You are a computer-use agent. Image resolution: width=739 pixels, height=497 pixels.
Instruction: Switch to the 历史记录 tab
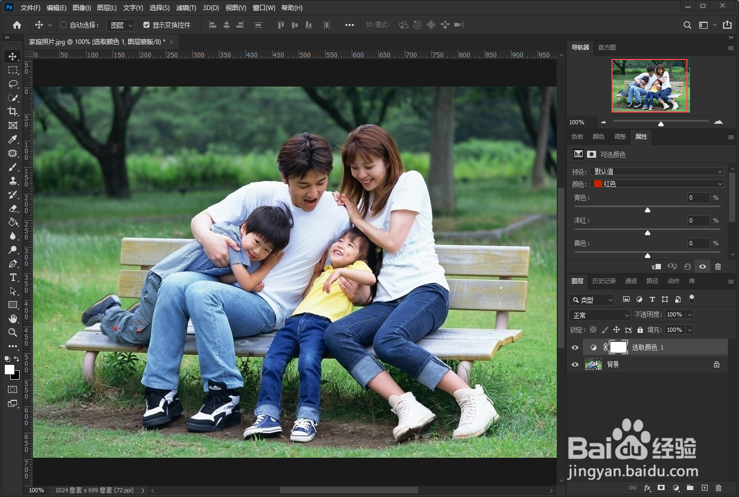[x=604, y=281]
